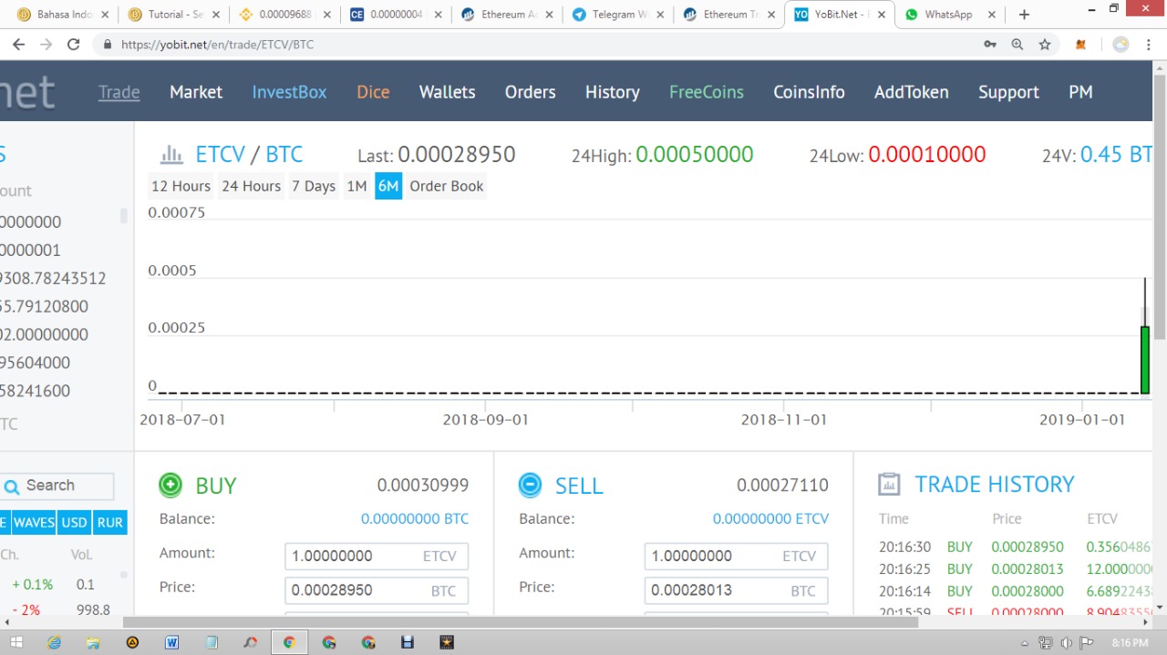Click the buy balance 0.00000000 BTC link
Screen dimensions: 1167x655
[x=415, y=518]
